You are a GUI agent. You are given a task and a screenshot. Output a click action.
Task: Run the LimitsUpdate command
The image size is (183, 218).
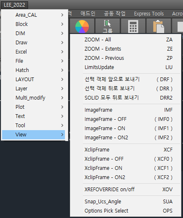[126, 67]
